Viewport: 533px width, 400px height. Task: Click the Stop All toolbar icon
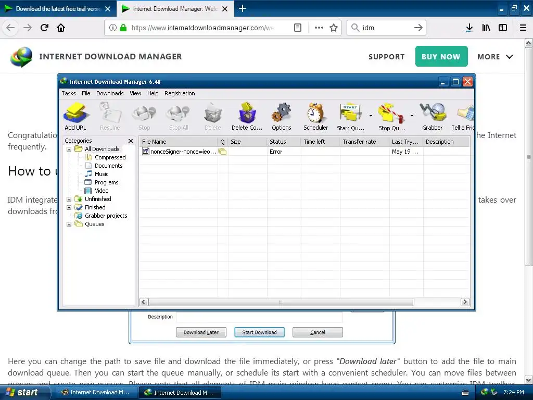click(x=179, y=116)
